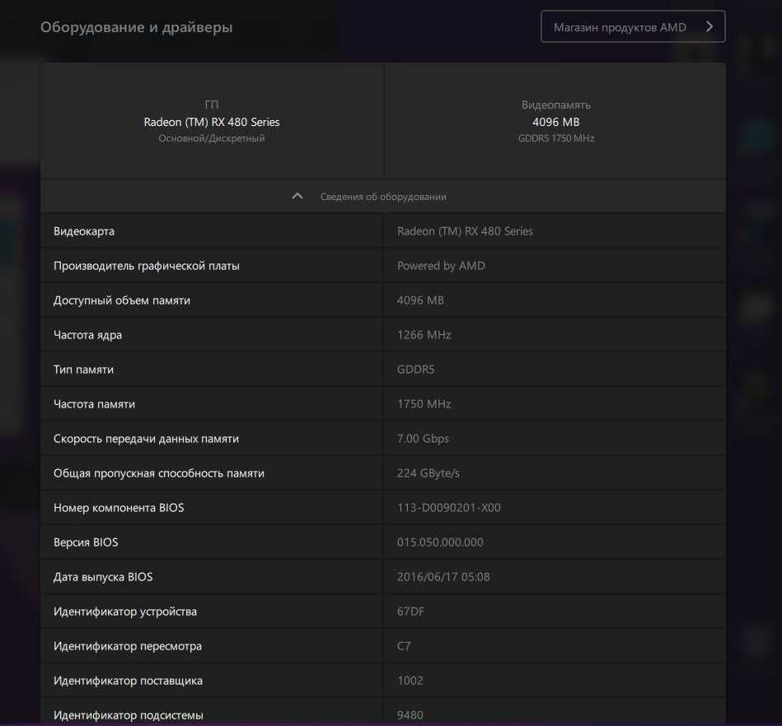
Task: Collapse the Сведения об оборудовании section
Action: (x=383, y=197)
